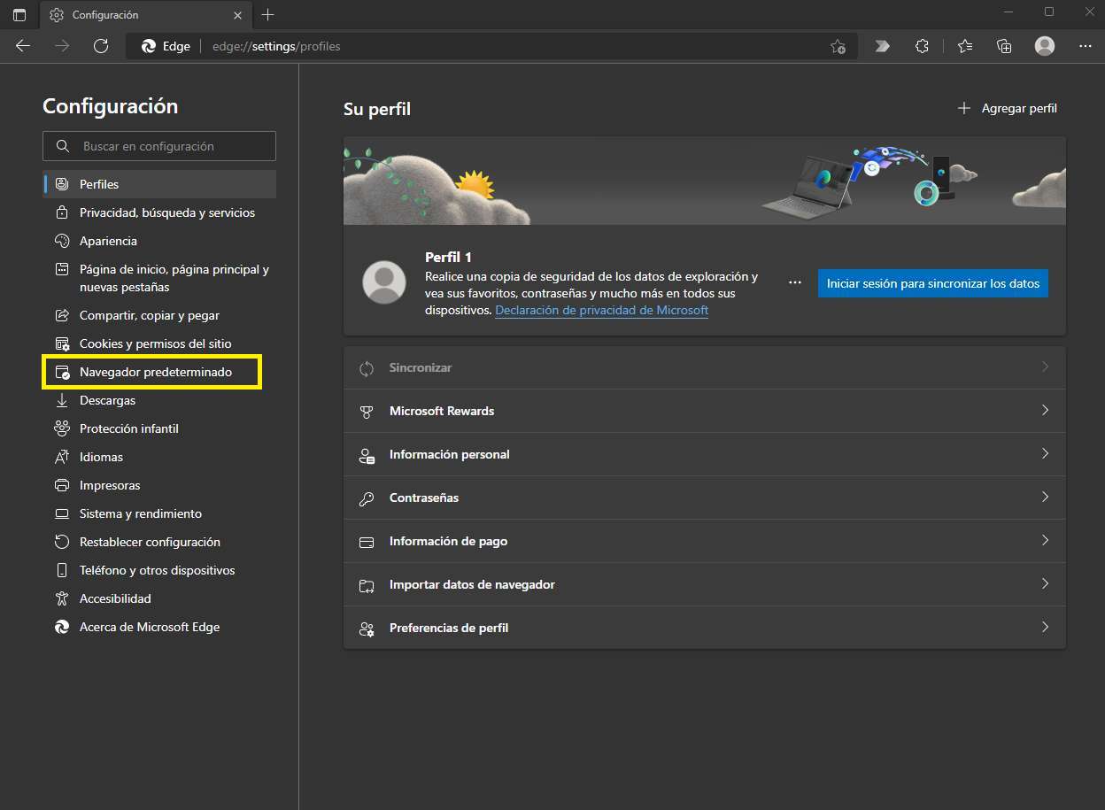Open Acerca de Microsoft Edge

click(x=159, y=627)
